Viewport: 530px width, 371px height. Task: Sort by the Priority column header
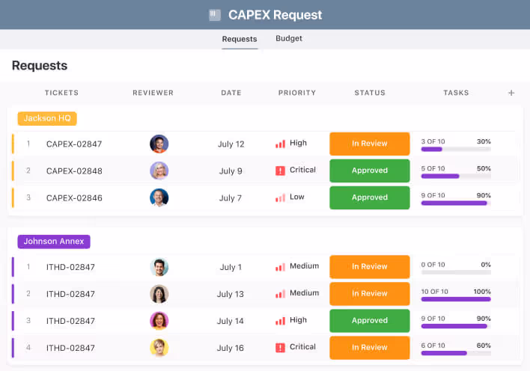point(297,93)
